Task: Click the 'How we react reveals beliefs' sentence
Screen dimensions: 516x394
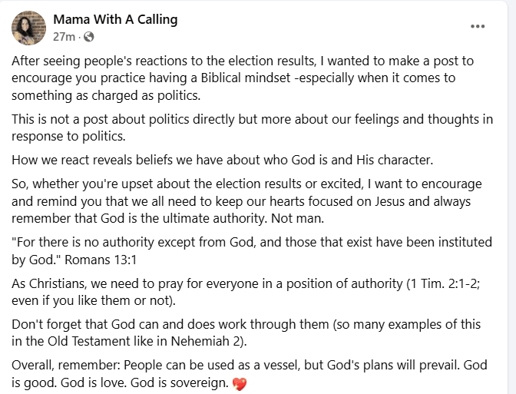Action: point(223,160)
